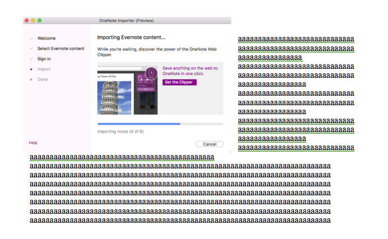Screen dimensions: 388x239
Task: Click the purple Web Clipper badge icon
Action: [x=151, y=73]
